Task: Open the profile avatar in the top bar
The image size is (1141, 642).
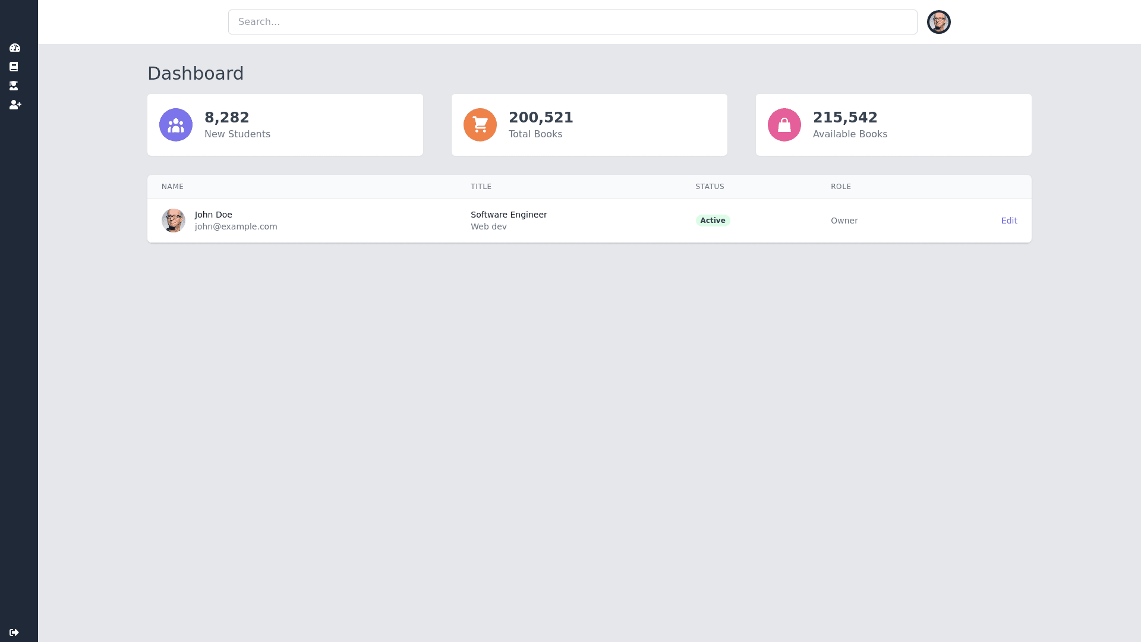Action: (938, 22)
